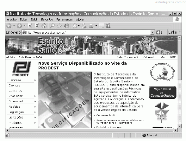Click the vertical scrollbar down arrow

180,126
